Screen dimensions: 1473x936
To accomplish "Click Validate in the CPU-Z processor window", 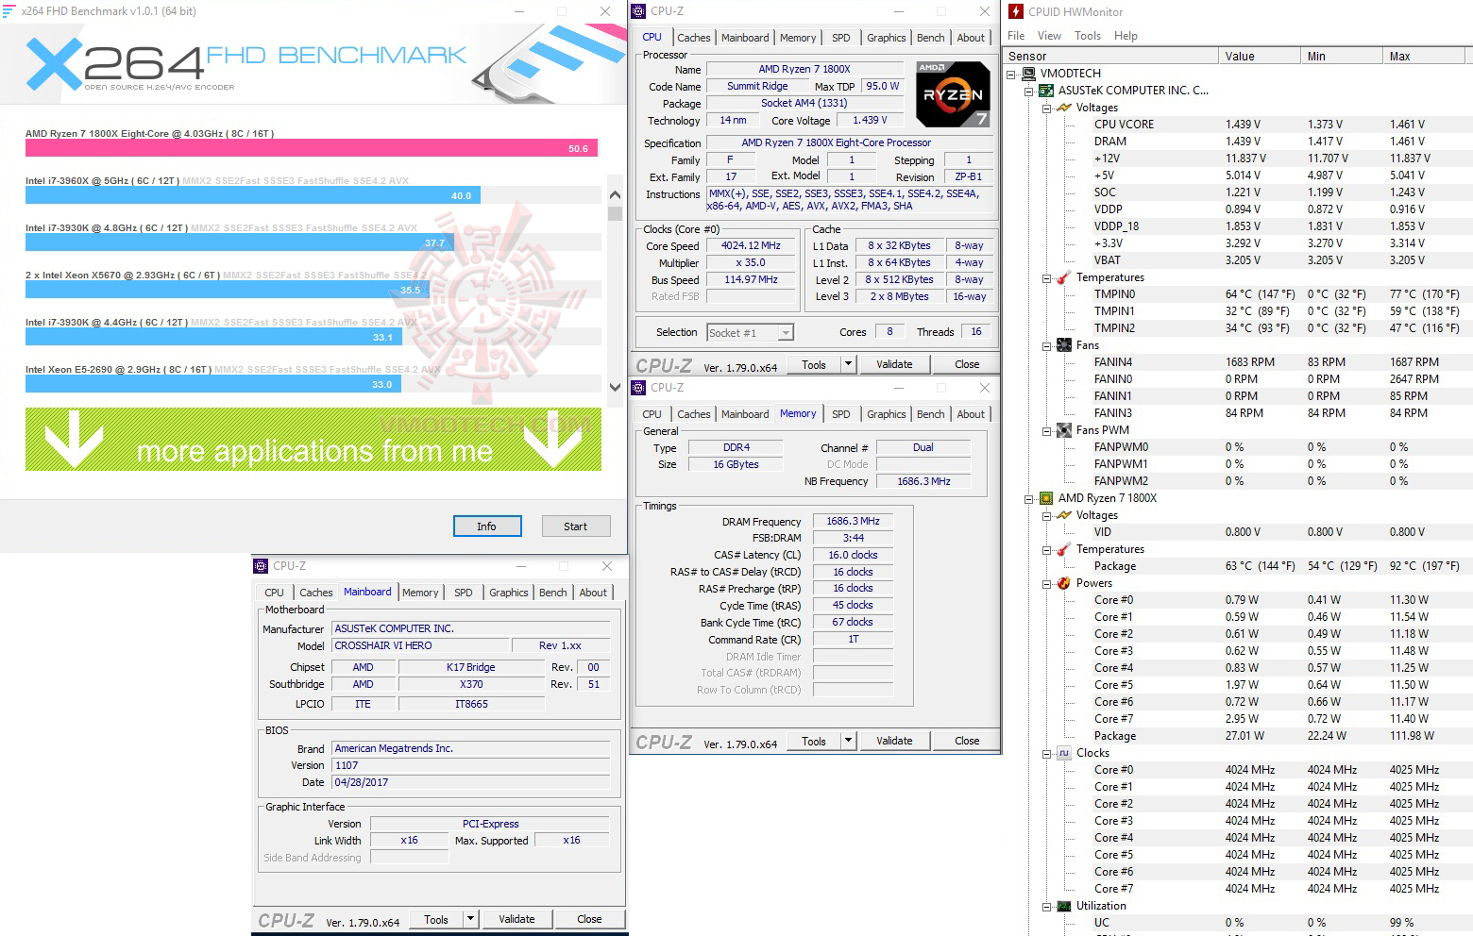I will tap(894, 364).
